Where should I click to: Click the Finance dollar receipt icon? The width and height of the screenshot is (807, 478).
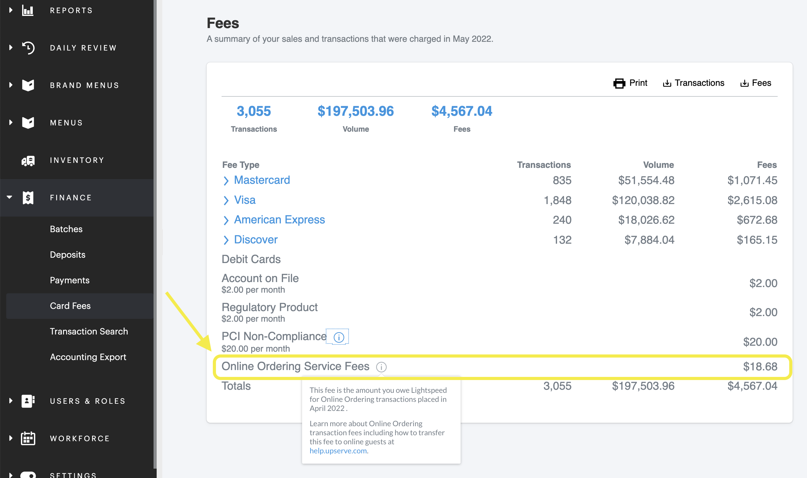(x=28, y=198)
